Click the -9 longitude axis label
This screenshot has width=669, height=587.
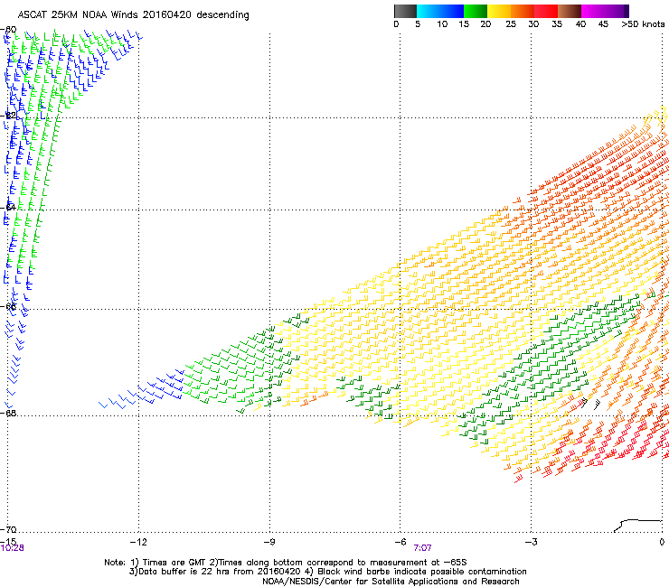[269, 541]
